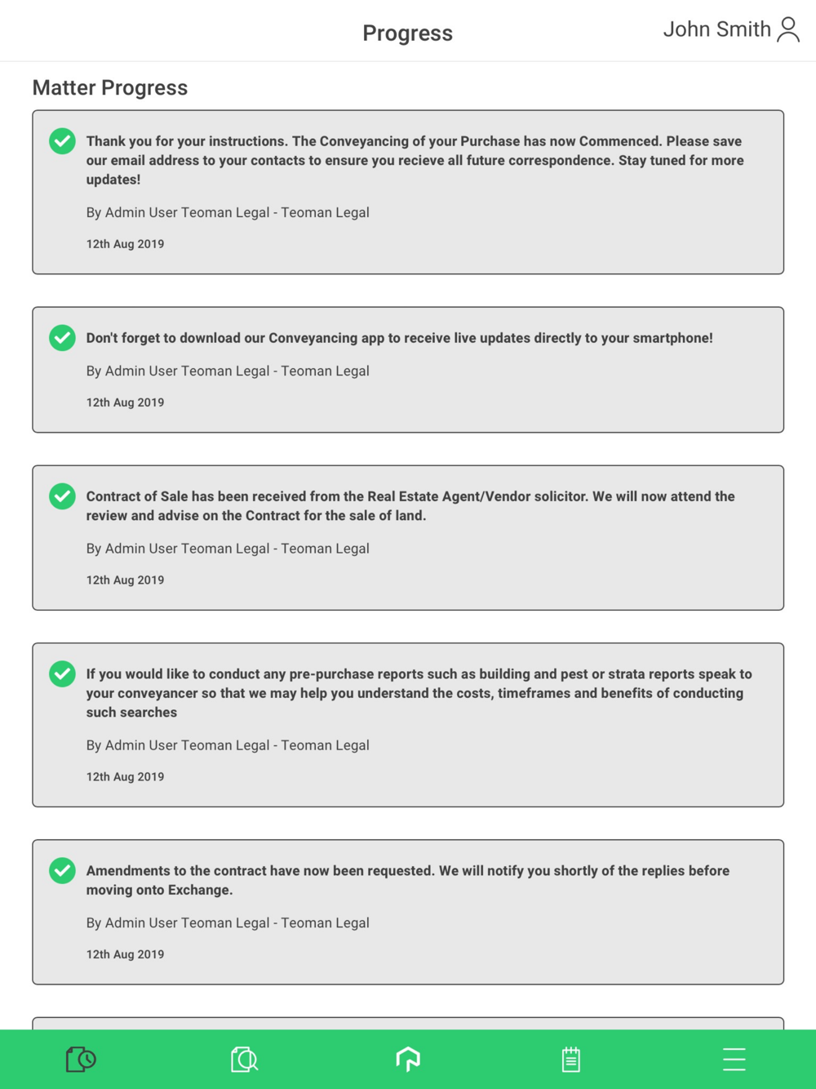Screen dimensions: 816x1089
Task: Open the Amendments to the contract message
Action: pos(408,880)
